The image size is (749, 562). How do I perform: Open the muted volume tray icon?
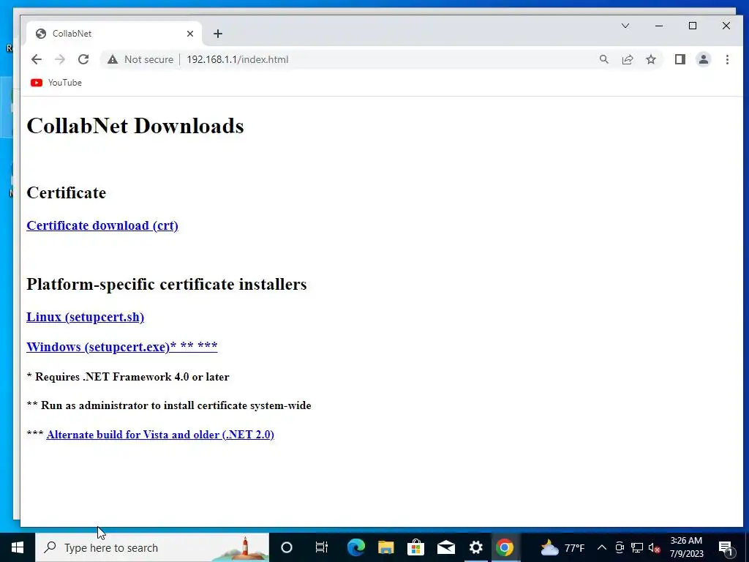point(655,547)
